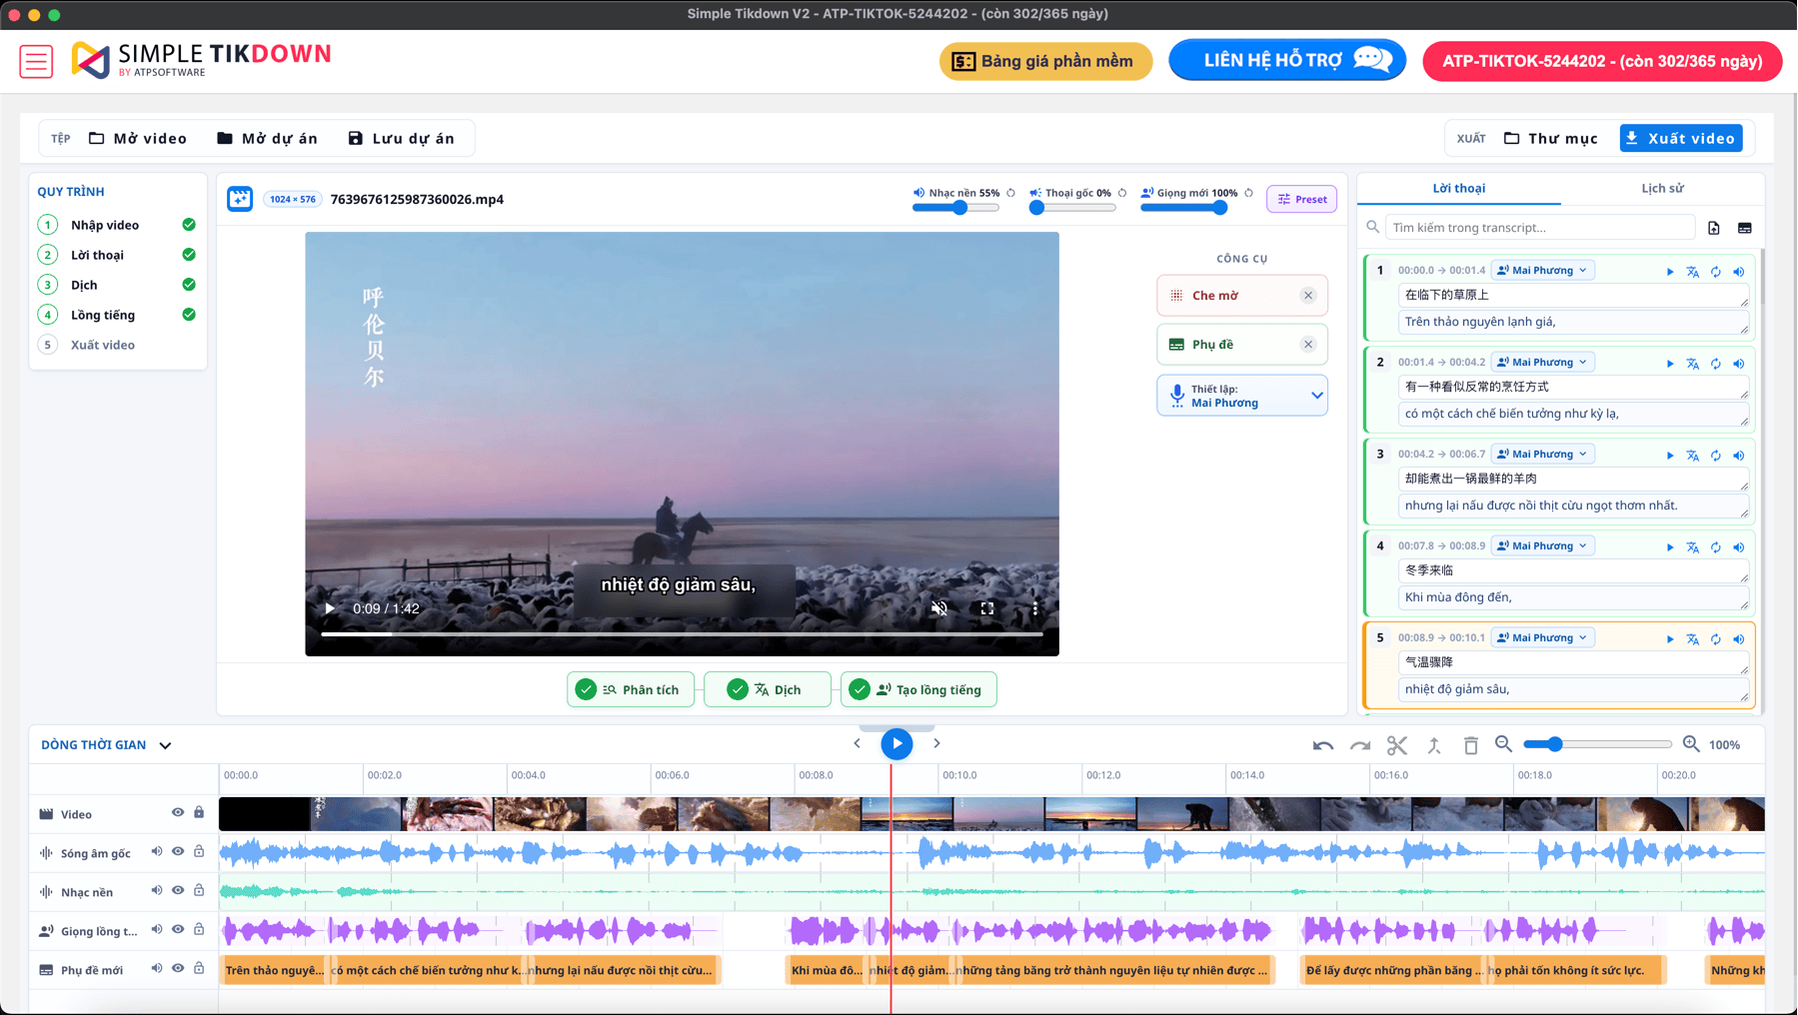Zoom in the timeline
Image resolution: width=1798 pixels, height=1015 pixels.
pyautogui.click(x=1691, y=744)
